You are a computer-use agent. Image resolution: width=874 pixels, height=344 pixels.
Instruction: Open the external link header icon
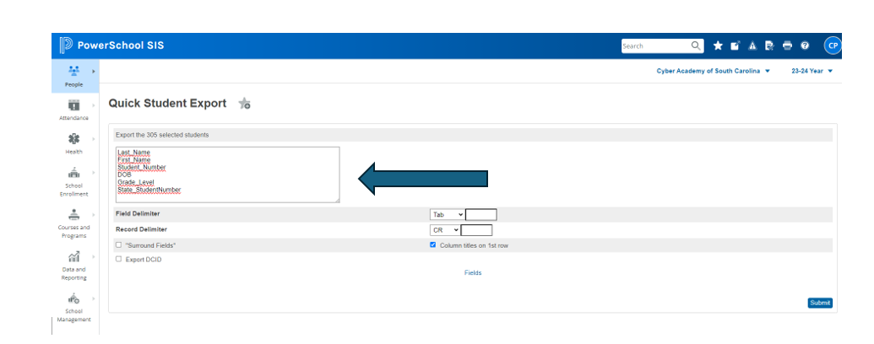pos(736,46)
